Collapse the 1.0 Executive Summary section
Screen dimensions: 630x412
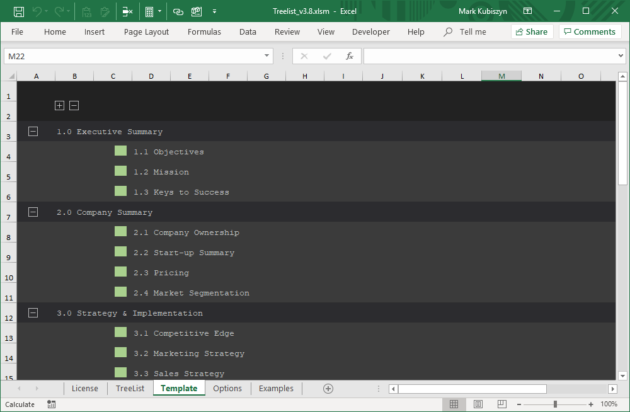[x=33, y=131]
